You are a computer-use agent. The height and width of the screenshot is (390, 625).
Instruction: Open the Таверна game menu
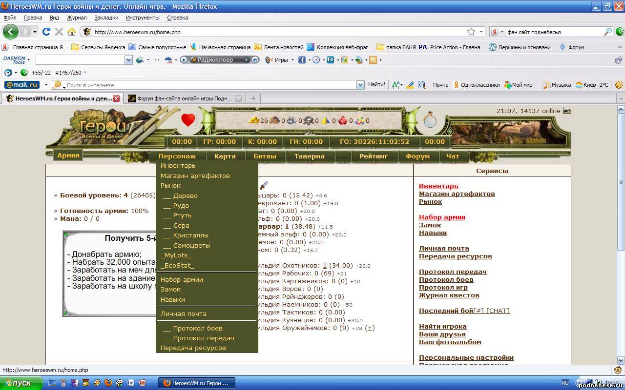[309, 156]
